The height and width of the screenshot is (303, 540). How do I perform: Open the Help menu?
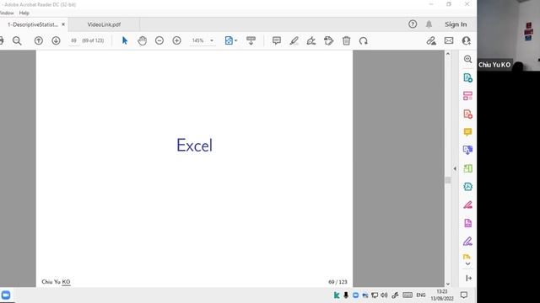pos(24,13)
